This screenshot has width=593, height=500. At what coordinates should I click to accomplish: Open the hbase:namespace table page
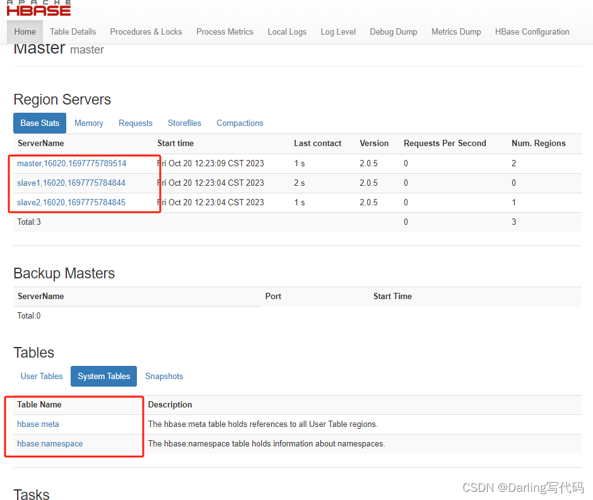pos(50,443)
